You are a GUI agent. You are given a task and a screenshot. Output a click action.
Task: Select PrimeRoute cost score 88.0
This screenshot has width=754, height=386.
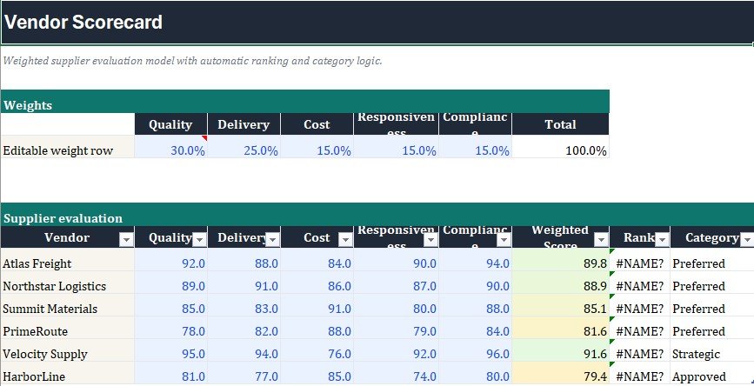(x=317, y=328)
